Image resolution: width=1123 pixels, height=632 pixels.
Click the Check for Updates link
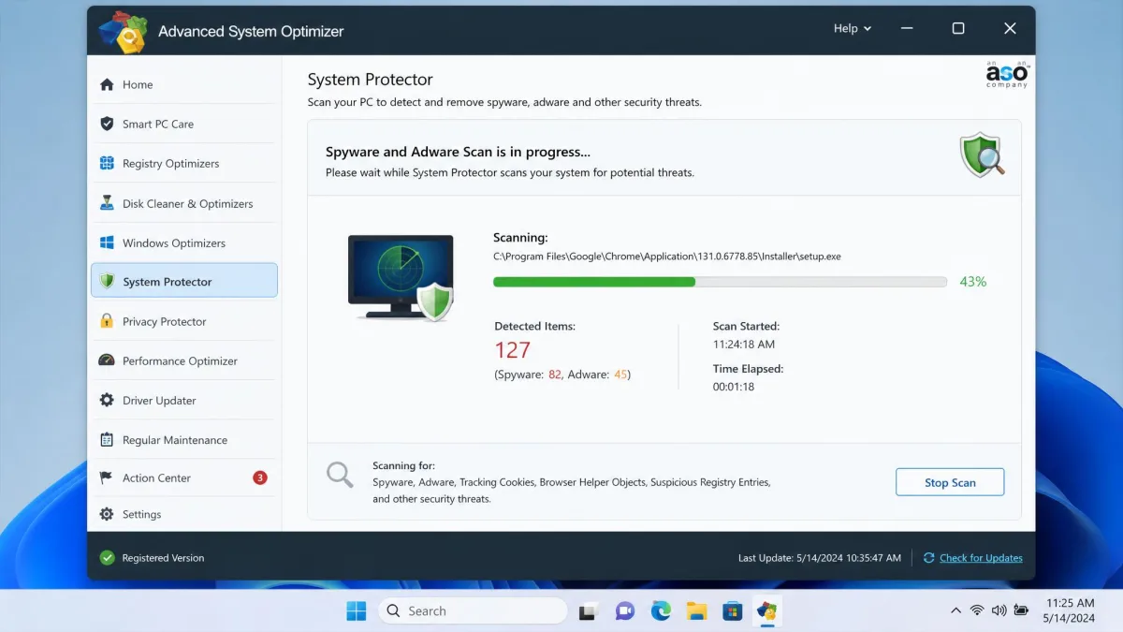coord(981,558)
